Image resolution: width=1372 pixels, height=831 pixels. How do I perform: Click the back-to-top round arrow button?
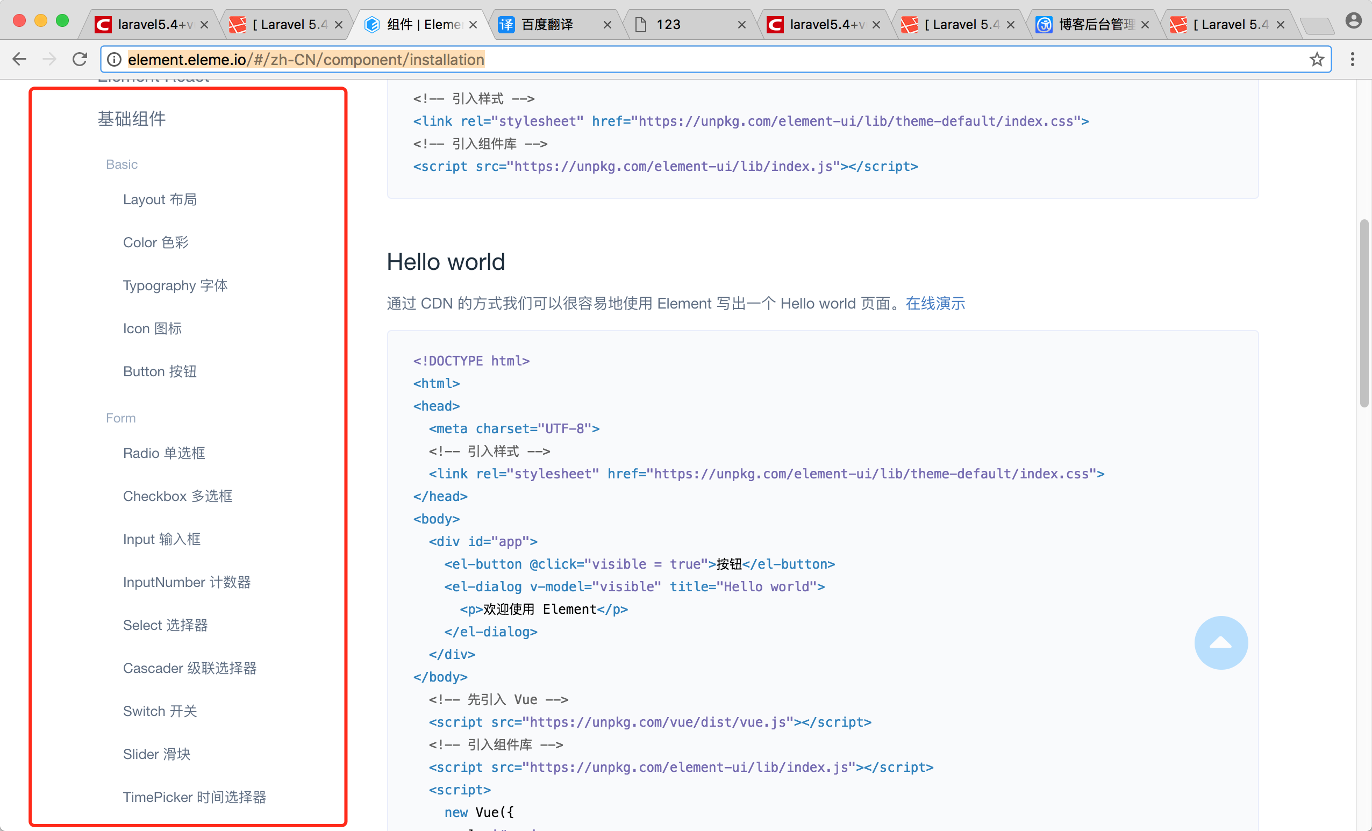[1220, 643]
